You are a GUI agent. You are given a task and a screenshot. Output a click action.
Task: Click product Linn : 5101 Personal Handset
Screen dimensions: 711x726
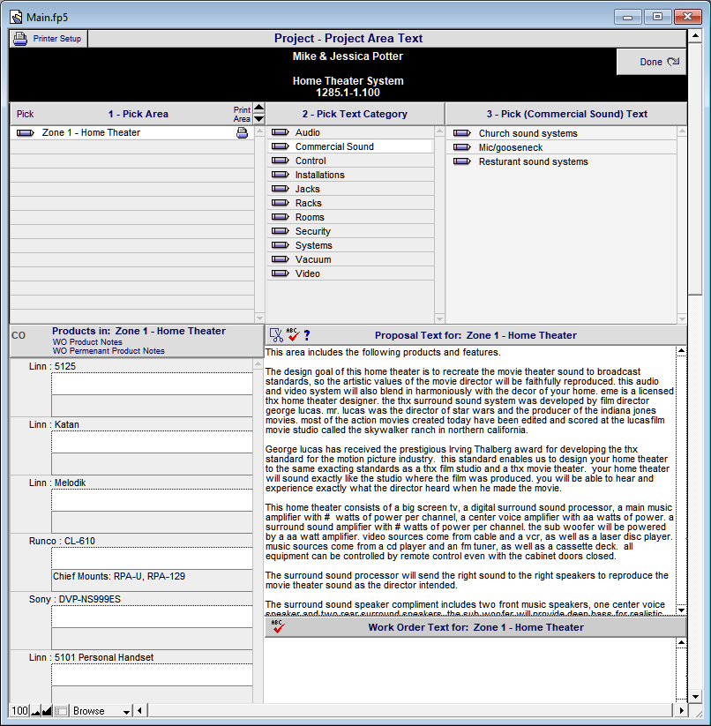pos(91,657)
